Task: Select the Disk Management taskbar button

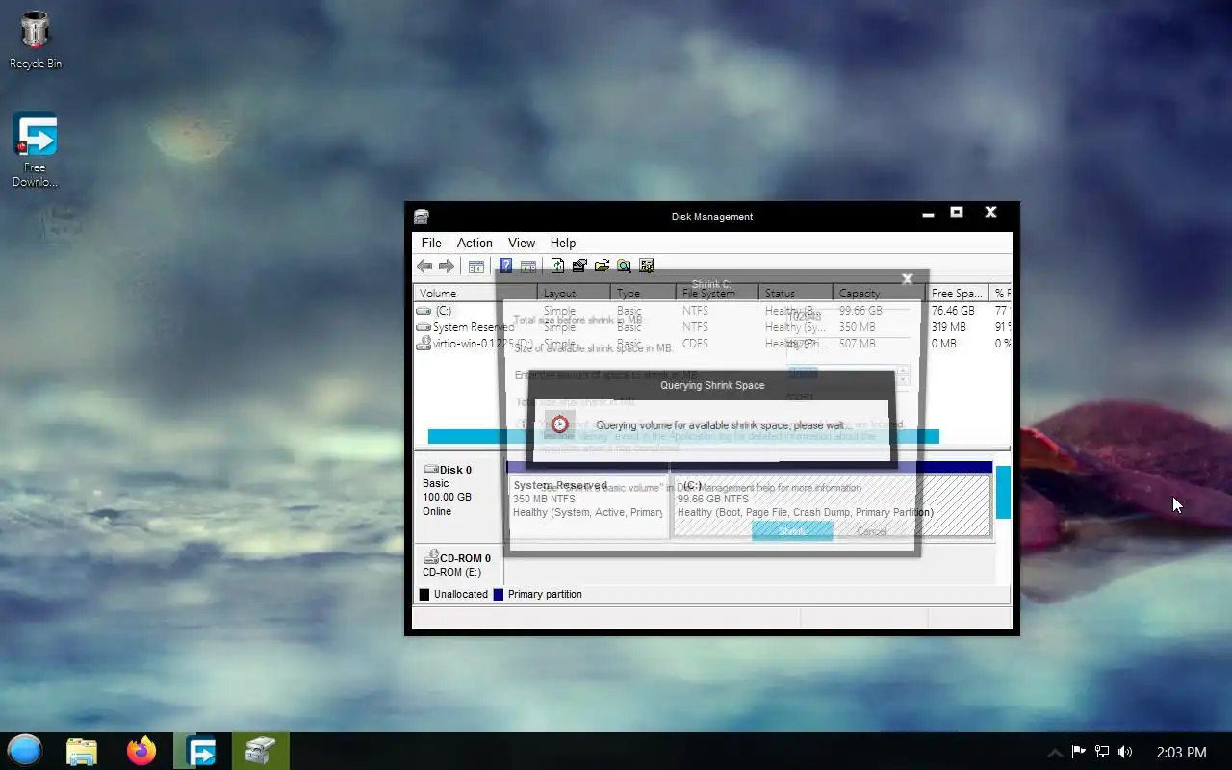Action: pos(260,751)
